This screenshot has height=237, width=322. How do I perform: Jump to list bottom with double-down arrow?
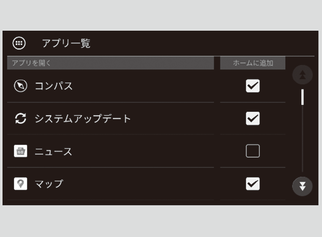(x=302, y=186)
